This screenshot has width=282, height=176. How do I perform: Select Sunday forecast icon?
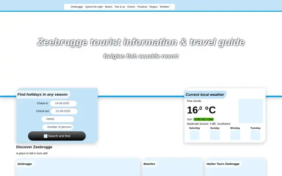pyautogui.click(x=215, y=135)
